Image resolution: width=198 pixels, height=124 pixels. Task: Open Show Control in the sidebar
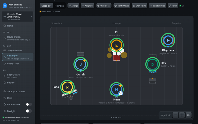[x=18, y=76]
